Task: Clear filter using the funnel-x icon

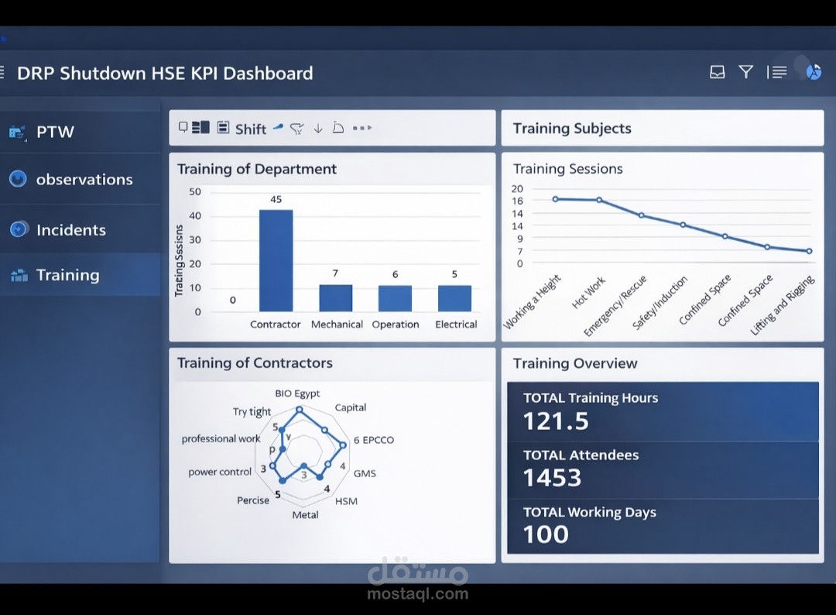Action: click(297, 129)
